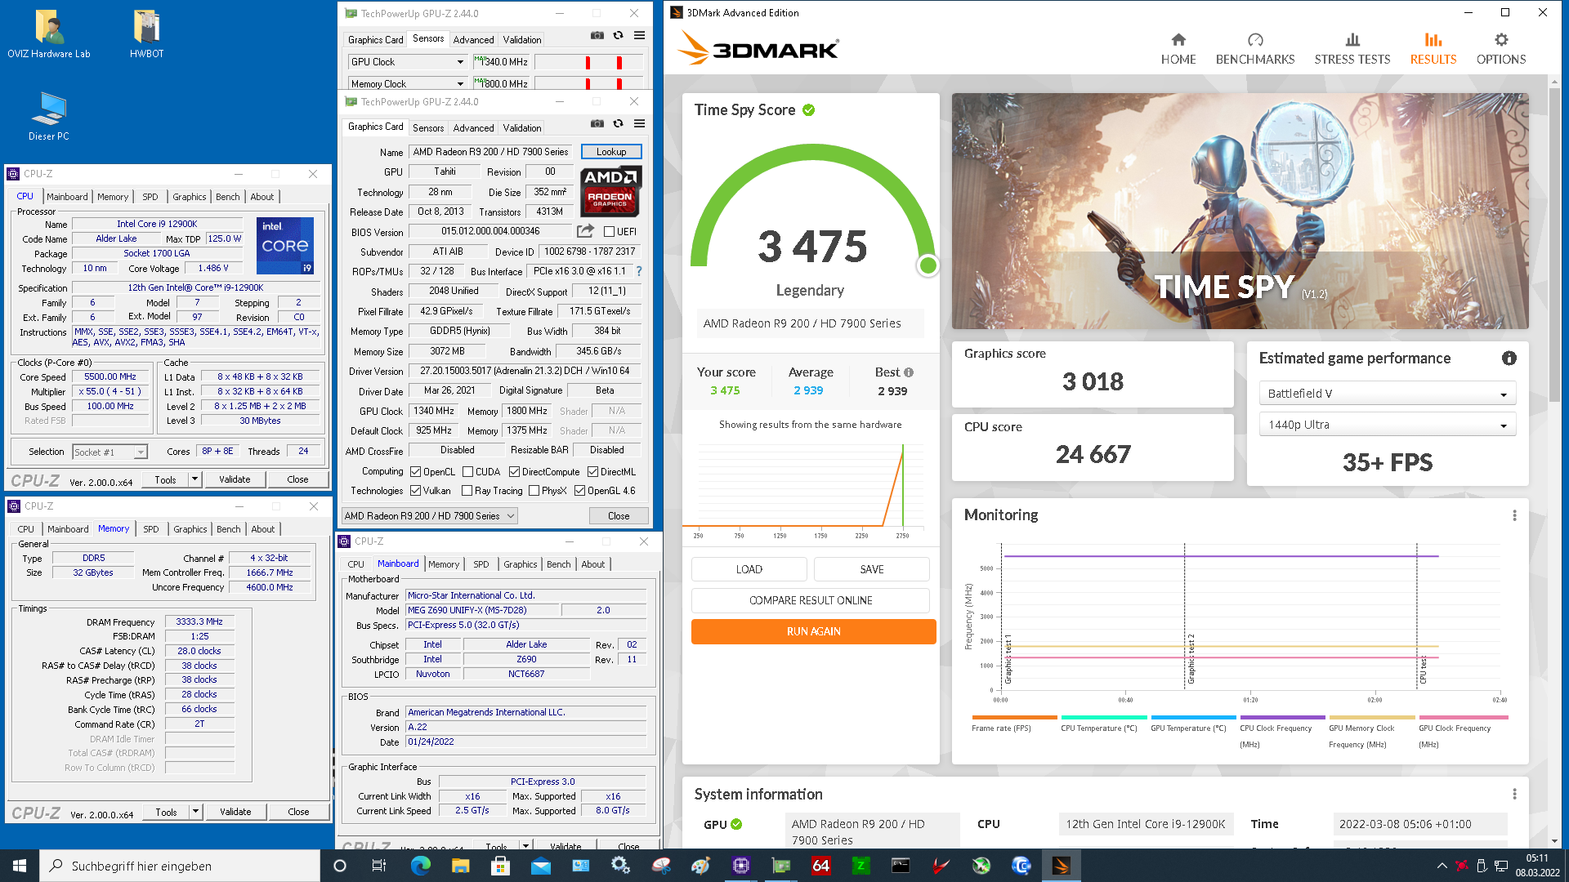Toggle PhysX checkbox in GPU-Z
The height and width of the screenshot is (882, 1569).
[534, 491]
